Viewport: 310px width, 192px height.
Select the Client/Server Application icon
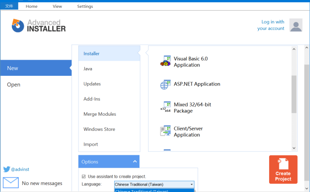click(x=165, y=130)
